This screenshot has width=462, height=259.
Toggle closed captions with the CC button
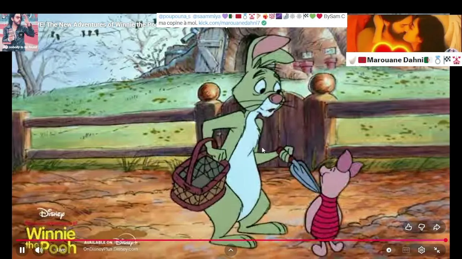pyautogui.click(x=406, y=250)
